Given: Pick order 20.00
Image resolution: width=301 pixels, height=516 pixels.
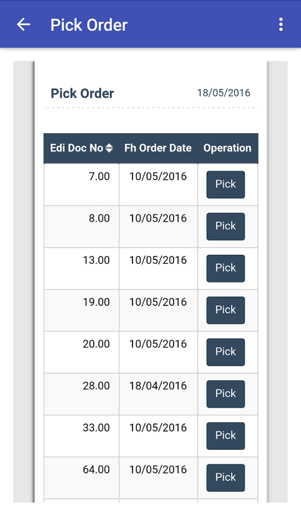Looking at the screenshot, I should (225, 352).
